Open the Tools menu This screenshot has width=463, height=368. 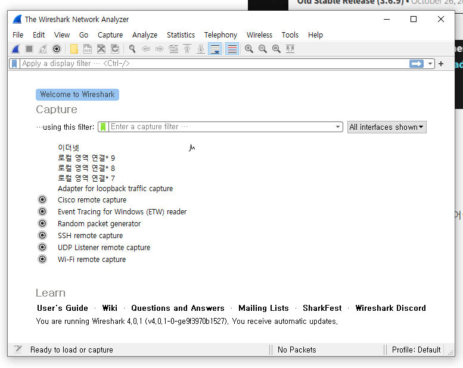[x=290, y=35]
